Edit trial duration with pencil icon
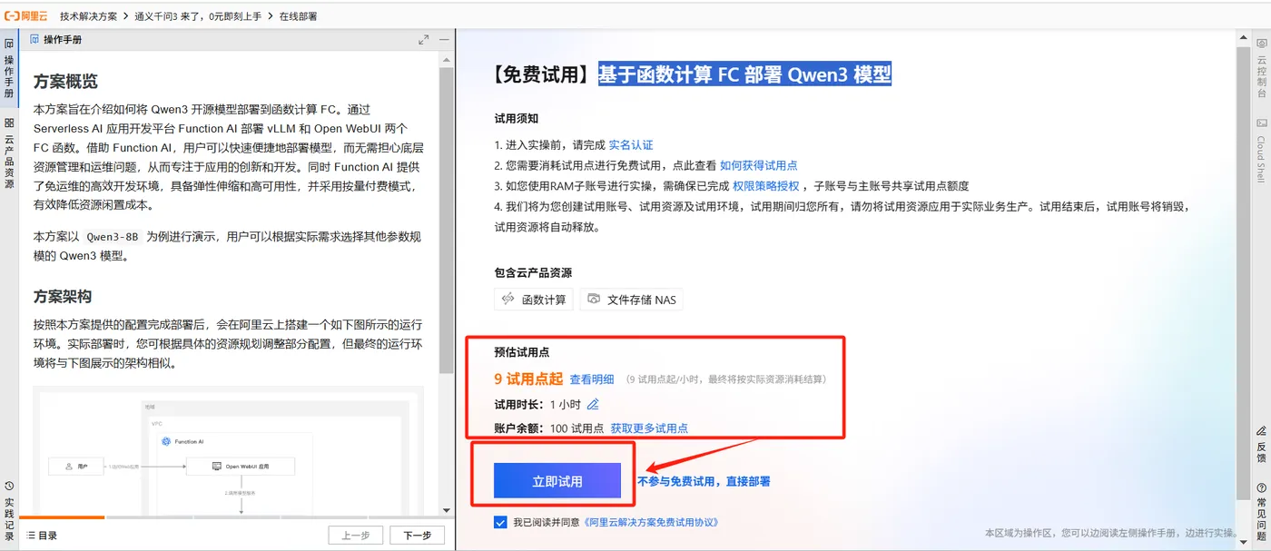This screenshot has height=551, width=1271. pos(594,404)
